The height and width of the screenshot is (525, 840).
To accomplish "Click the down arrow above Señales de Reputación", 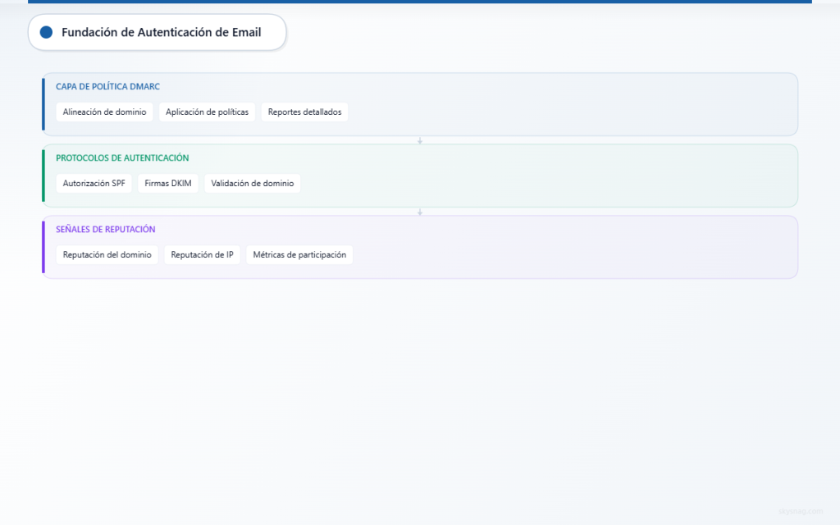I will 420,212.
